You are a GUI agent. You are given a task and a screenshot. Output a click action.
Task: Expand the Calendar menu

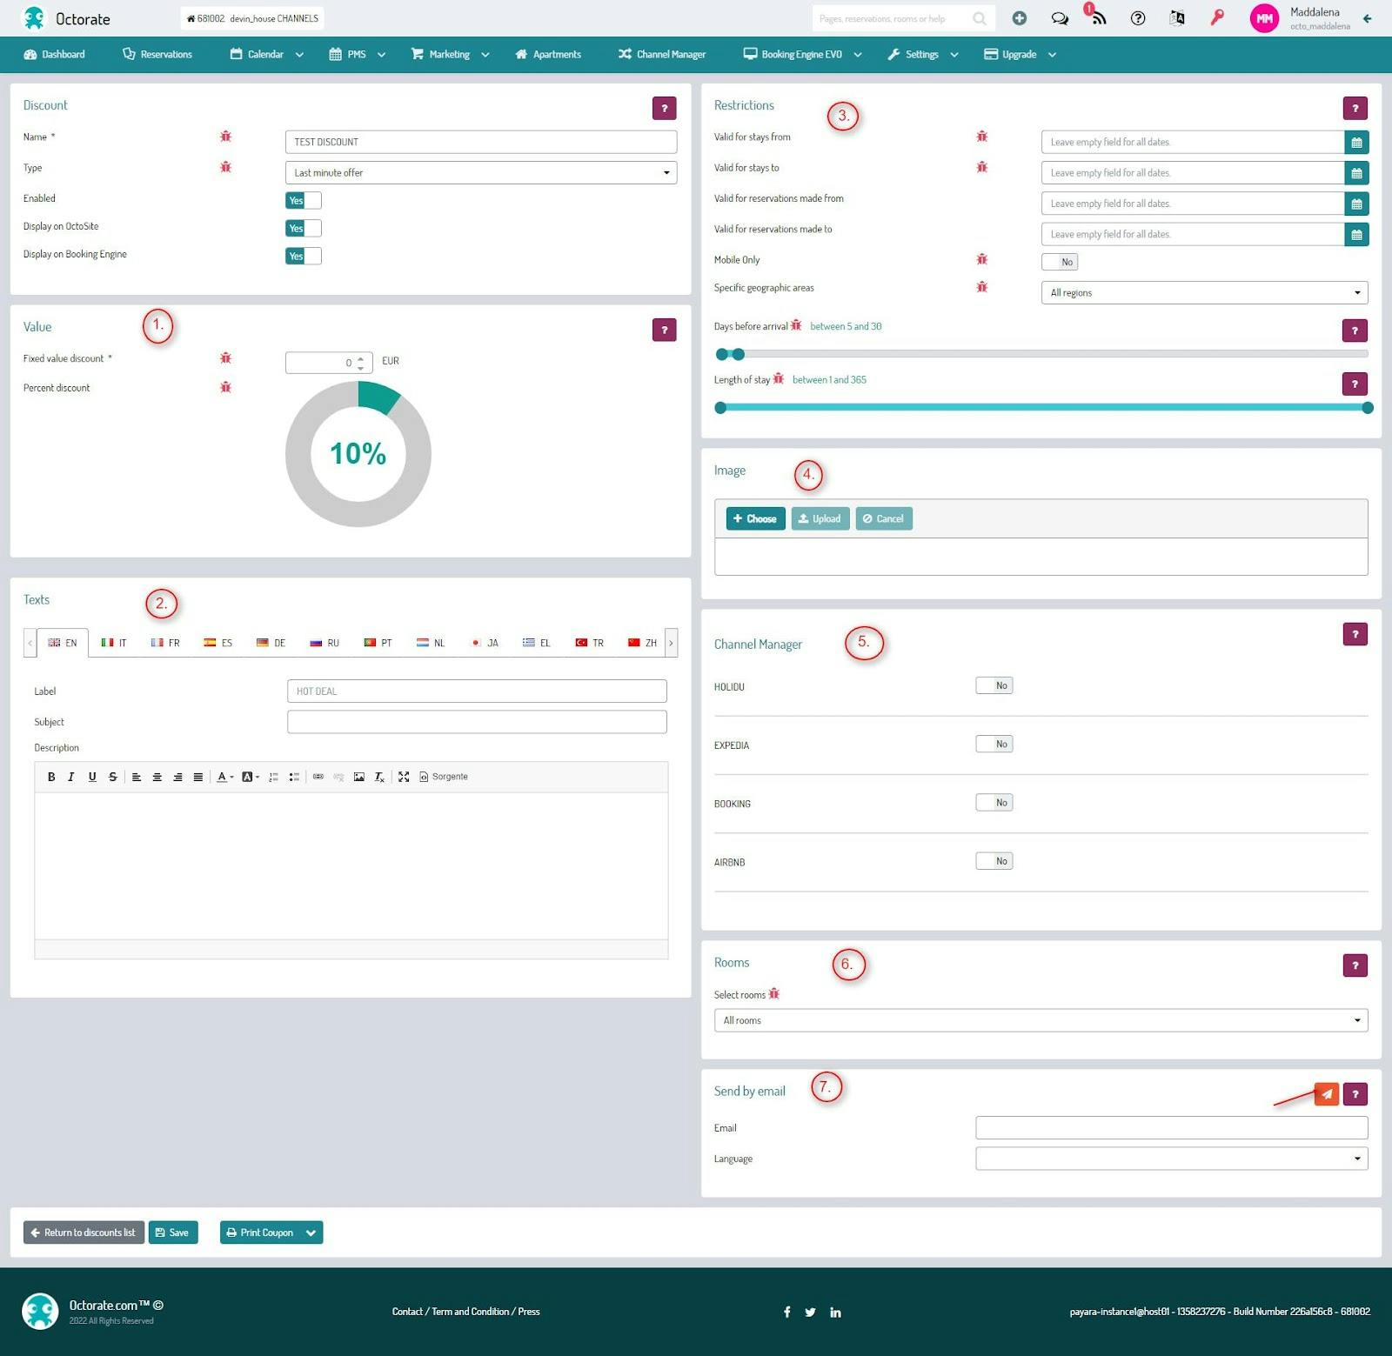(266, 54)
